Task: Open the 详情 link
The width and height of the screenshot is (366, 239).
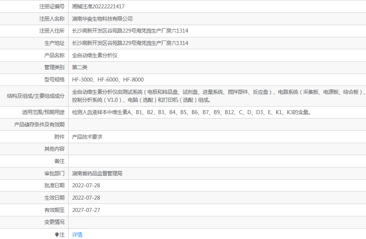Action: 77,235
